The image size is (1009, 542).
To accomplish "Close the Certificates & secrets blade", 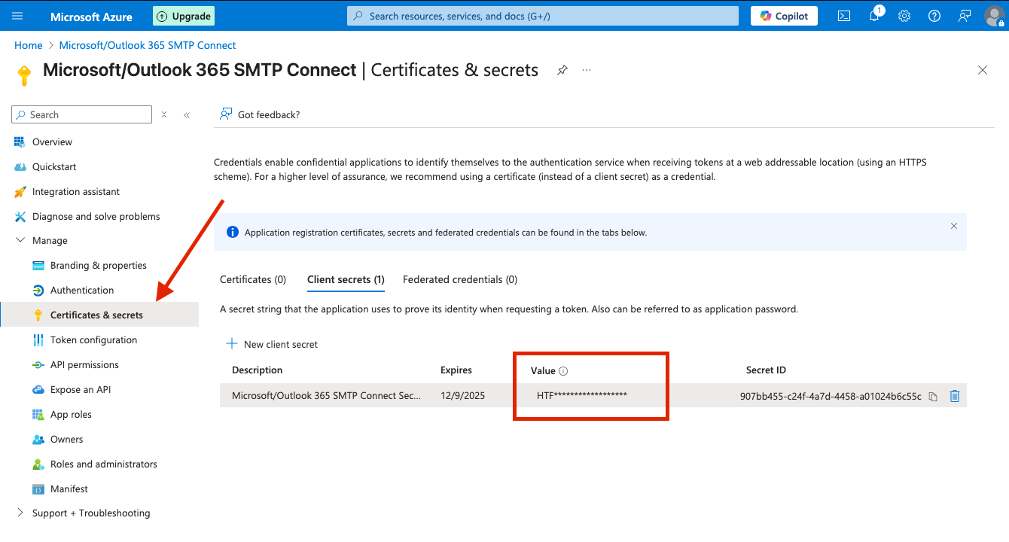I will click(x=983, y=70).
